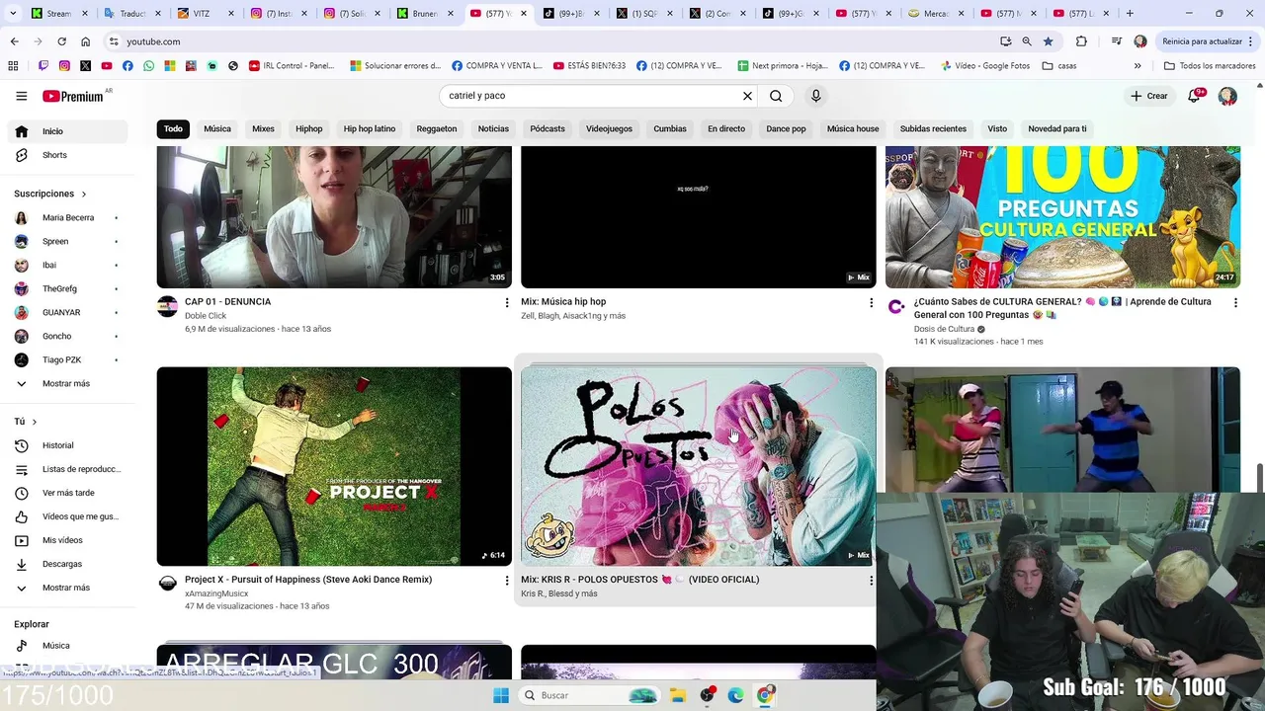Open Listas de reproducción in sidebar
The height and width of the screenshot is (711, 1265).
point(67,469)
